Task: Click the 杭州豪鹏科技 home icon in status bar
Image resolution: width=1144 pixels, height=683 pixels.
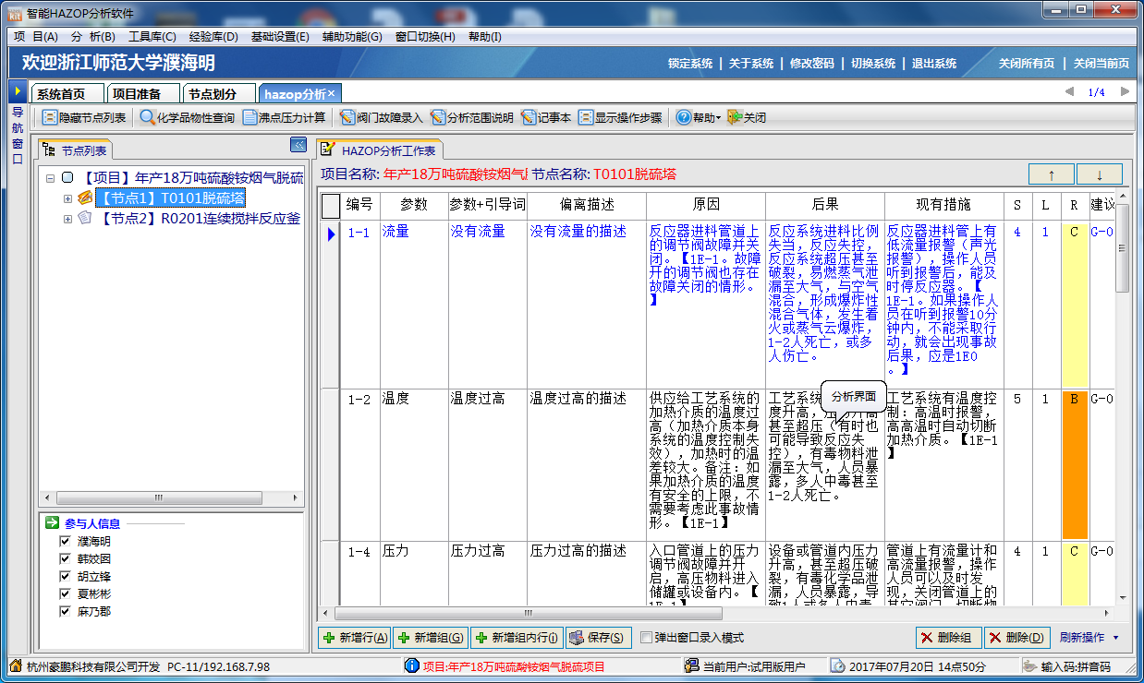Action: [x=17, y=665]
